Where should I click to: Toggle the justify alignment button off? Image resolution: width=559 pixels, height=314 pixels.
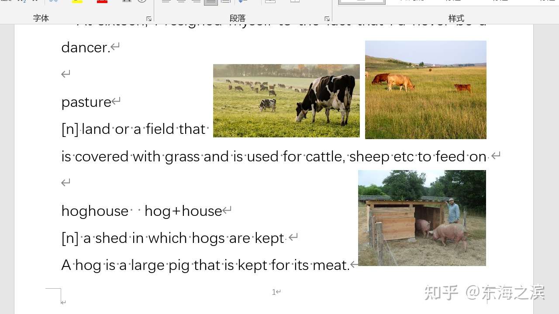coord(210,1)
